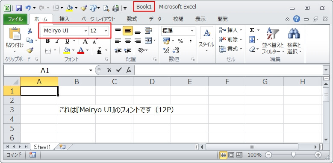The width and height of the screenshot is (333, 163).
Task: Zoom out with minus button
Action: (268, 155)
